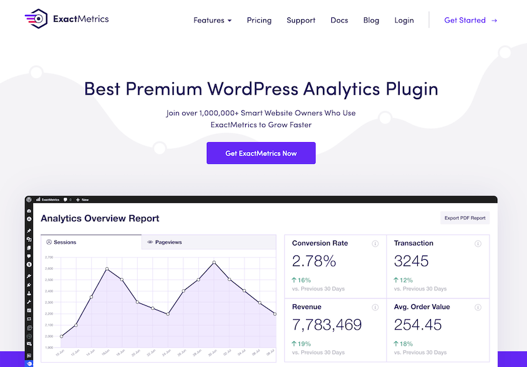Click info icon on Transaction card
This screenshot has width=527, height=367.
[x=478, y=244]
